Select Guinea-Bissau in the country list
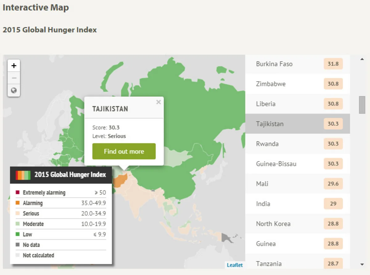The width and height of the screenshot is (370, 275). (x=298, y=164)
